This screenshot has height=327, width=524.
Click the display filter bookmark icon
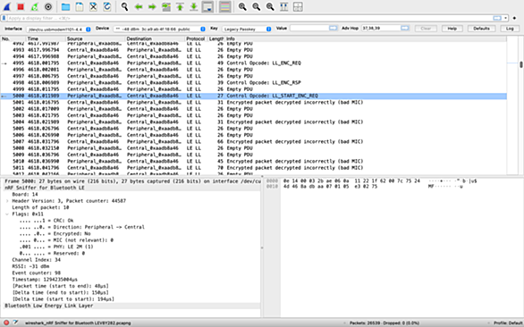point(4,18)
